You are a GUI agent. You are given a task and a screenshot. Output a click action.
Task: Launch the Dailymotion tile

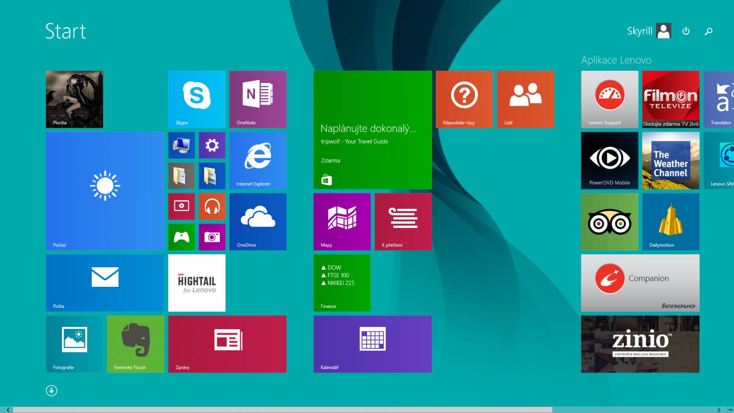point(671,222)
